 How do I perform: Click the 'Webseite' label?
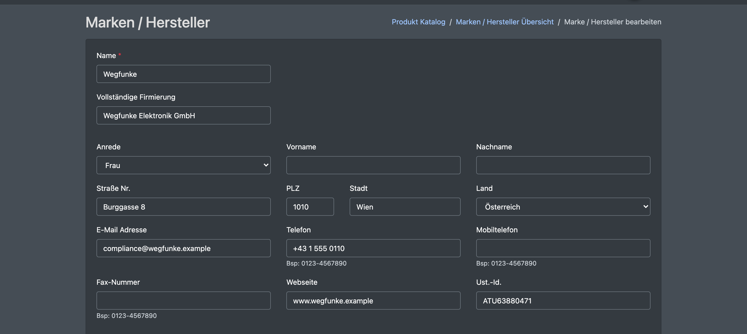click(x=302, y=282)
